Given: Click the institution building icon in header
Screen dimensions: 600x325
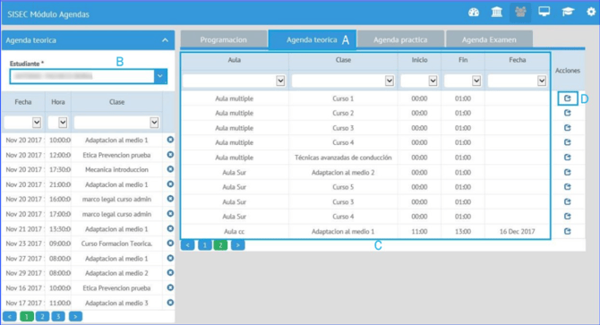Looking at the screenshot, I should tap(497, 13).
